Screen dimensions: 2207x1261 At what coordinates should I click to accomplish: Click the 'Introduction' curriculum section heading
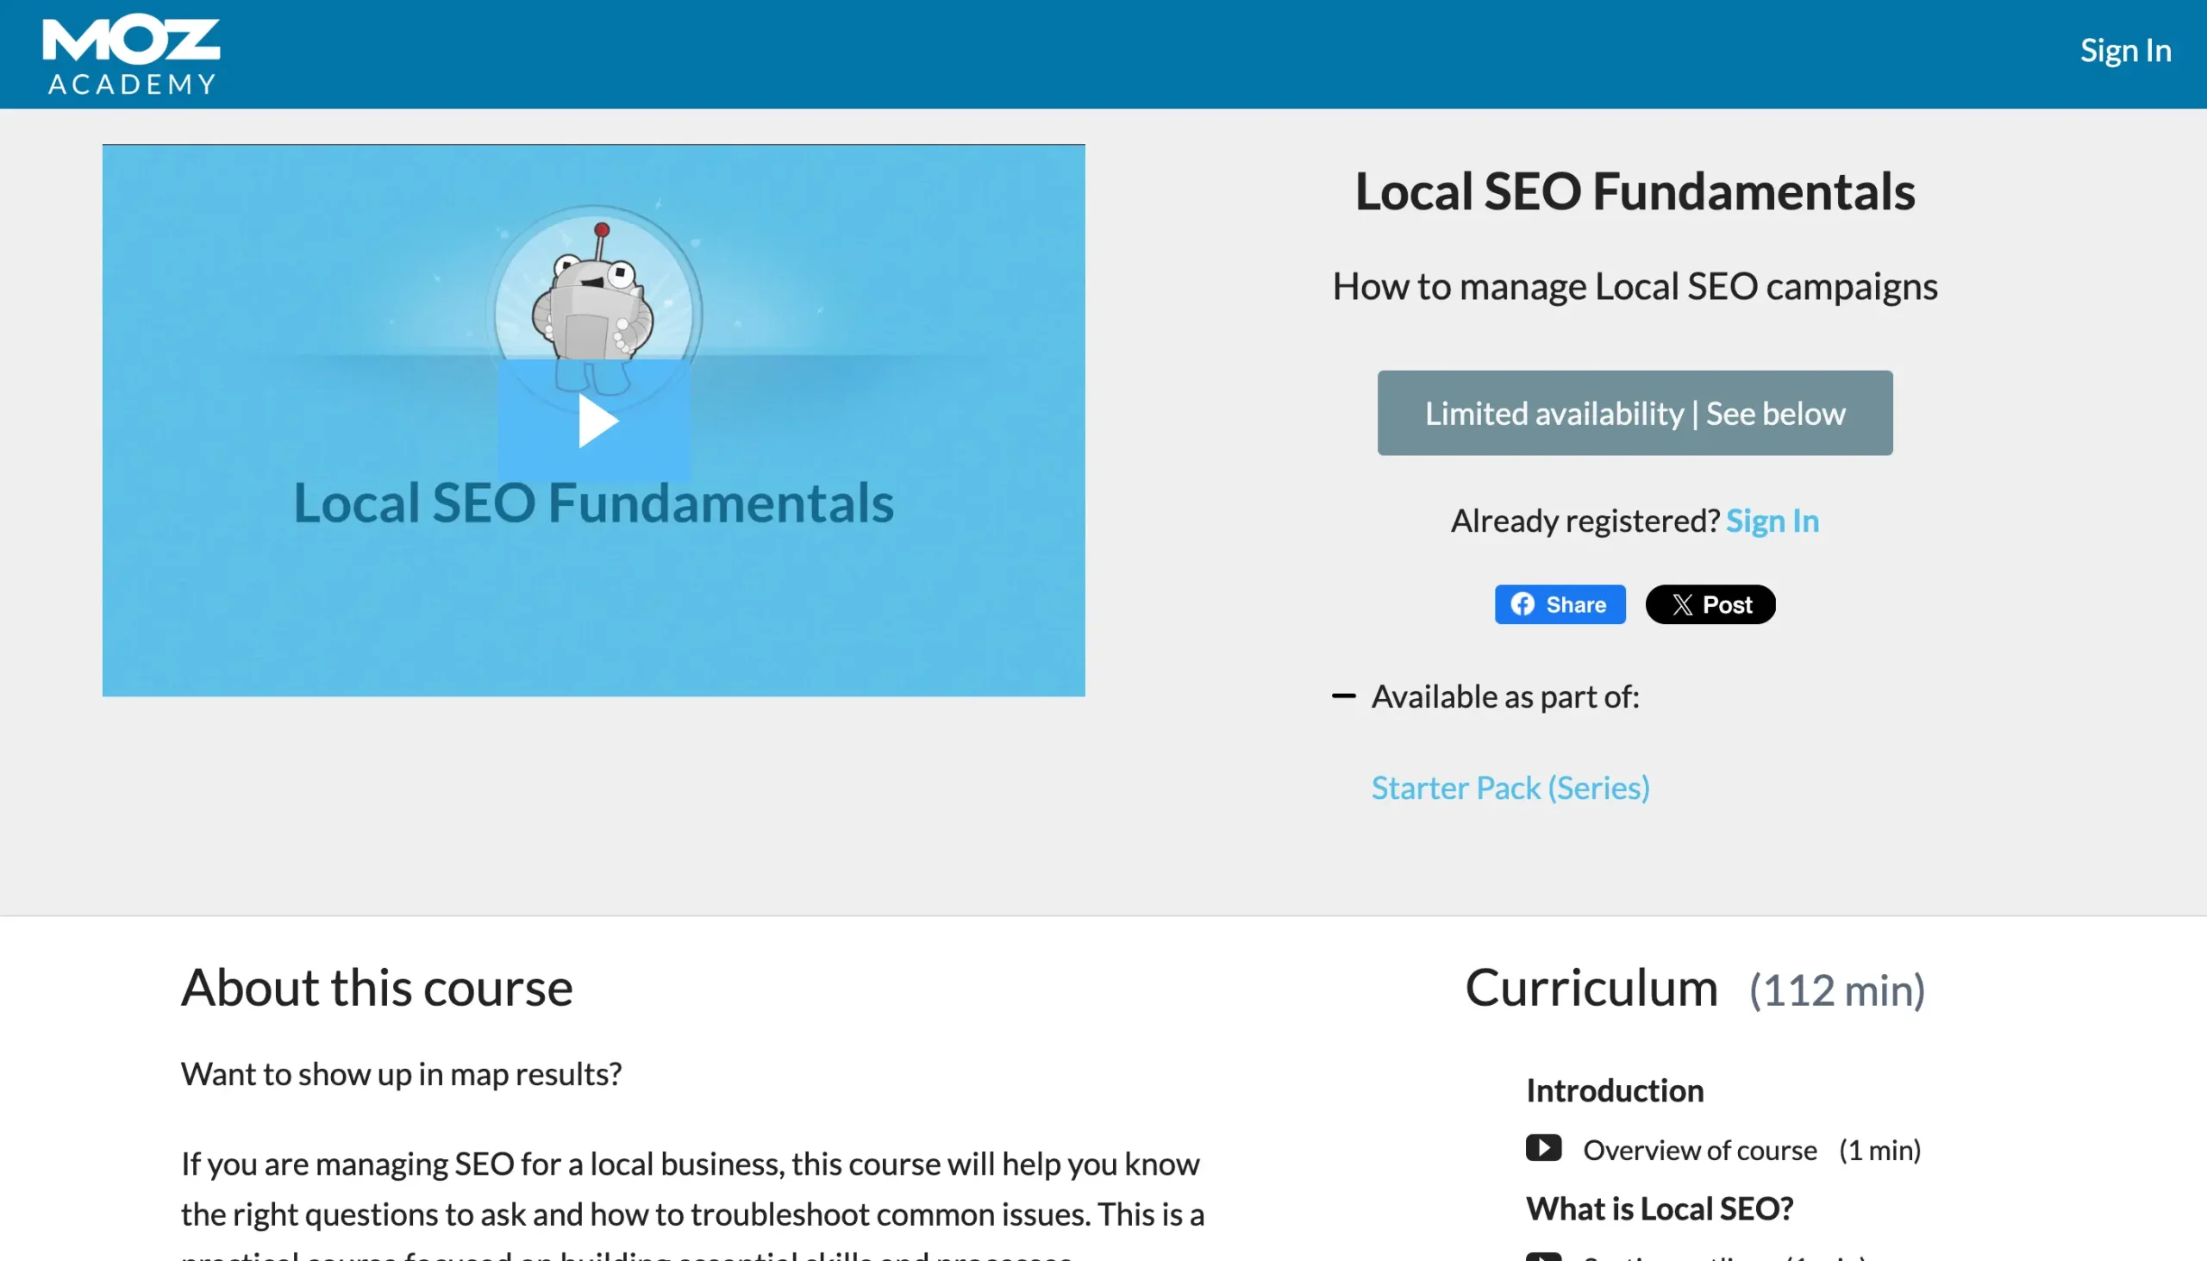tap(1615, 1091)
